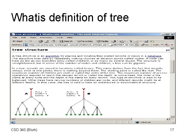
Task: Click the vertical scrollbar down arrow
Action: point(172,117)
